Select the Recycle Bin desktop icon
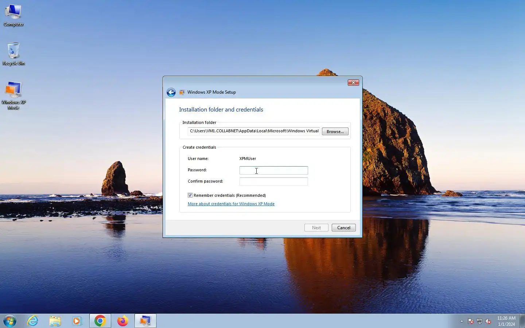The width and height of the screenshot is (525, 328). coord(13,54)
